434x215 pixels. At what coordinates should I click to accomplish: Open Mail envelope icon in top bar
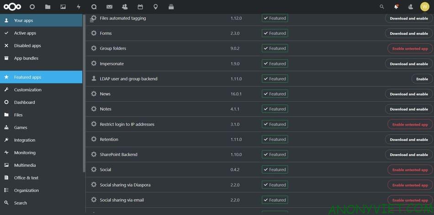click(109, 7)
